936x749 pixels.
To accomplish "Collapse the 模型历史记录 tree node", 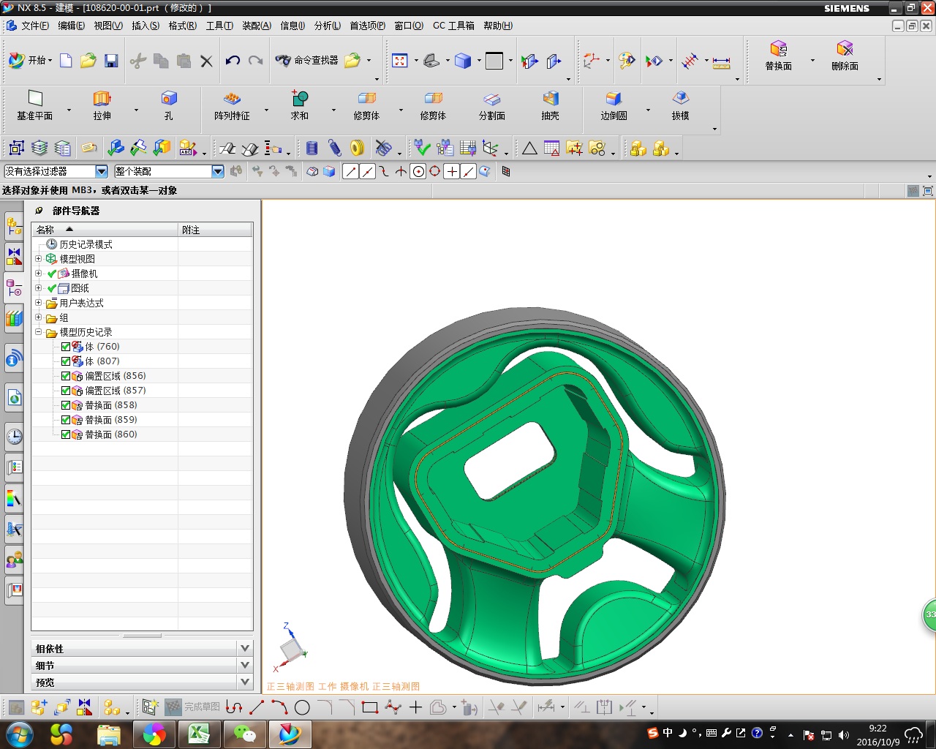I will (x=39, y=331).
